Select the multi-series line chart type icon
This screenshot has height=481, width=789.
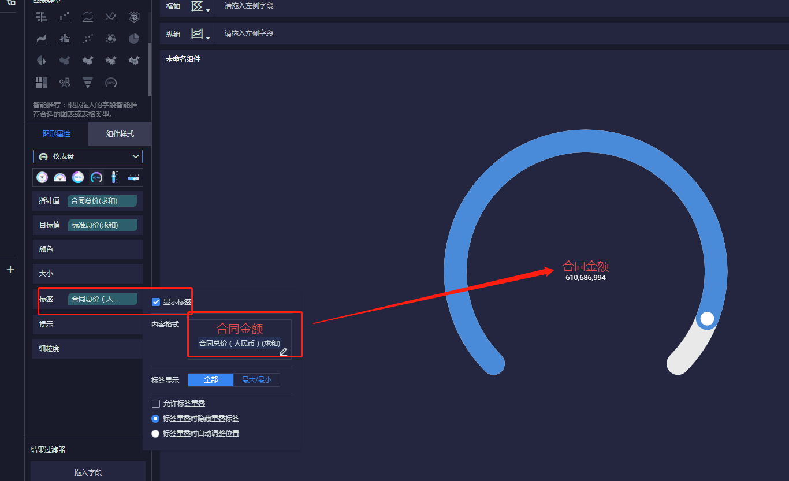(88, 17)
